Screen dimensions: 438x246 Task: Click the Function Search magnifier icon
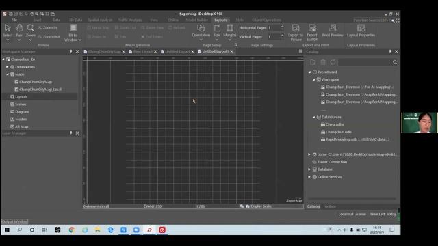coord(393,20)
